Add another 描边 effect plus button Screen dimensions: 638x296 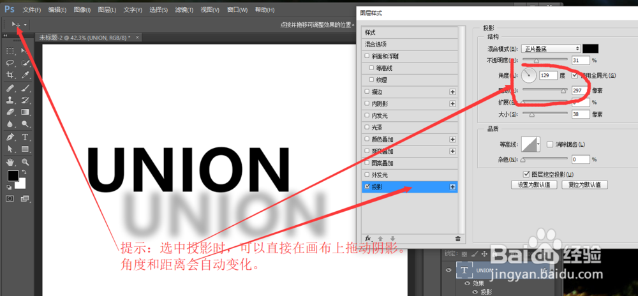click(452, 92)
